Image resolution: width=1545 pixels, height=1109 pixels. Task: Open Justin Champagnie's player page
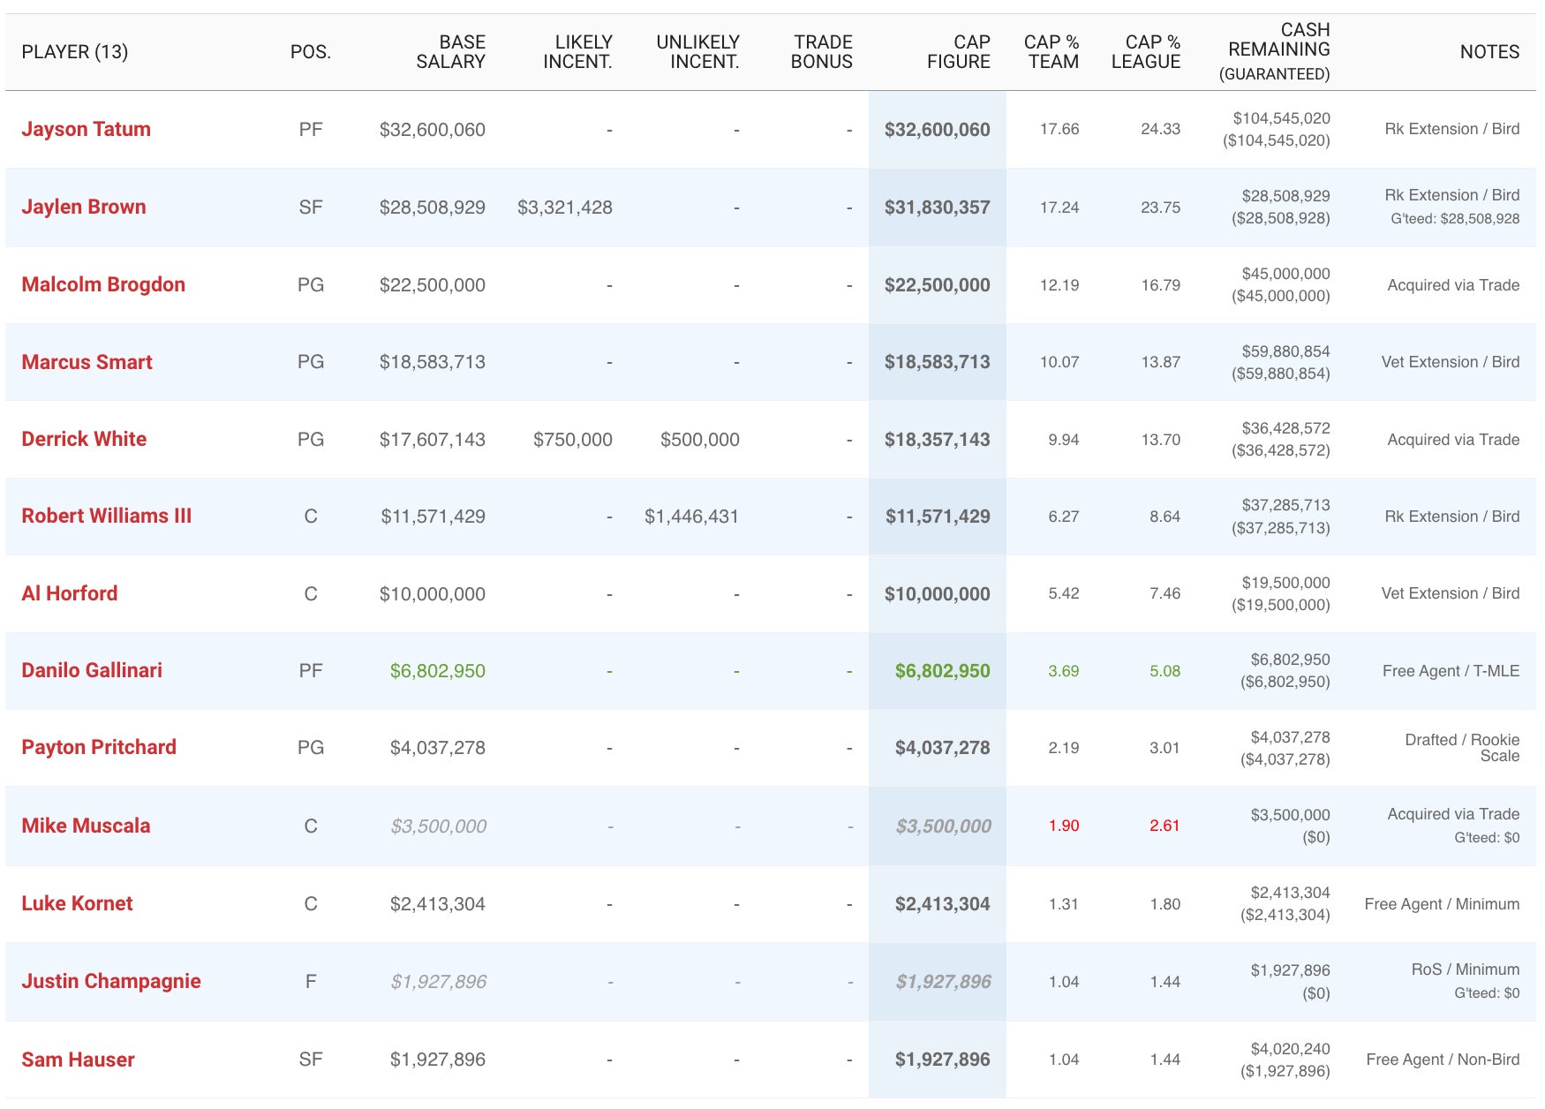click(x=111, y=981)
